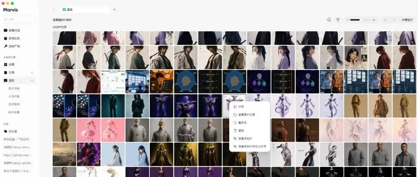This screenshot has width=418, height=177.
Task: Open the white infographic table thumbnail
Action: coord(113,82)
